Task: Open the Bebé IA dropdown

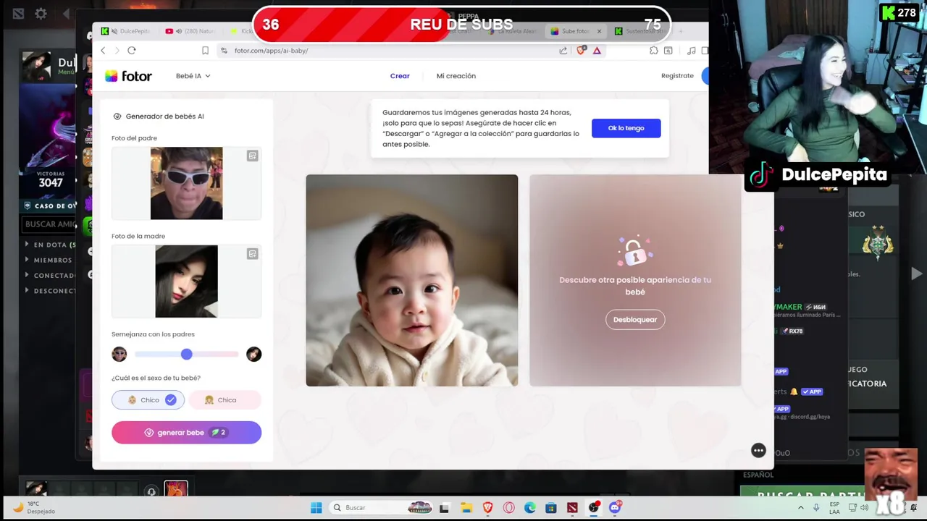Action: [193, 76]
